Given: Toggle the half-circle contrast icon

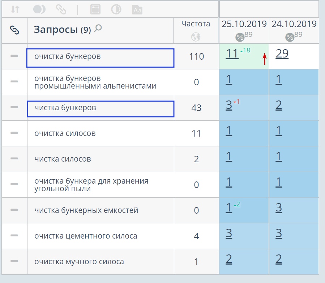Looking at the screenshot, I should point(116,9).
